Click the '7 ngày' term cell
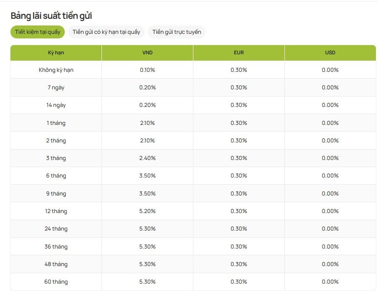Viewport: 378px width, 292px height. (x=56, y=88)
